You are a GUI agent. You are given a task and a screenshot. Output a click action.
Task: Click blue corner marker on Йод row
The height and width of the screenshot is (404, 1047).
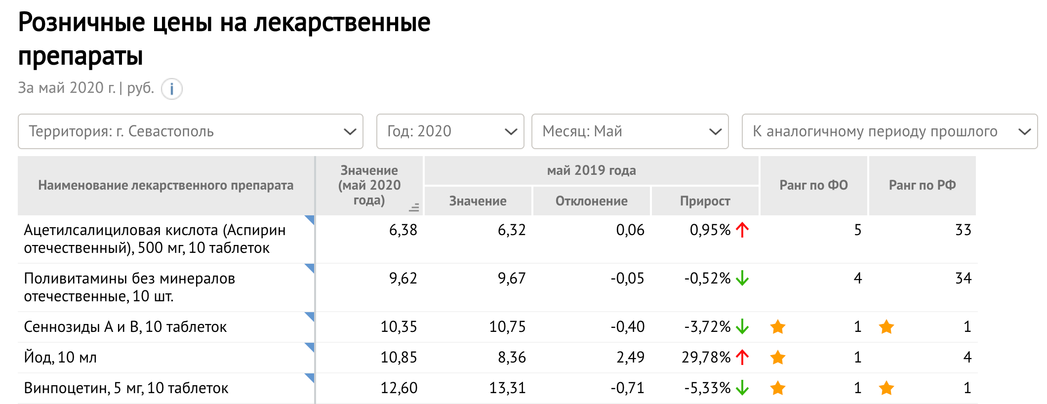coord(310,347)
